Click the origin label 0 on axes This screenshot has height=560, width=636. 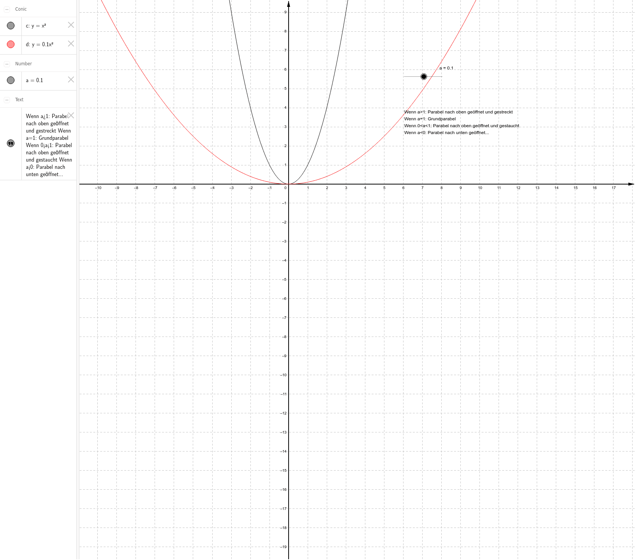(286, 188)
